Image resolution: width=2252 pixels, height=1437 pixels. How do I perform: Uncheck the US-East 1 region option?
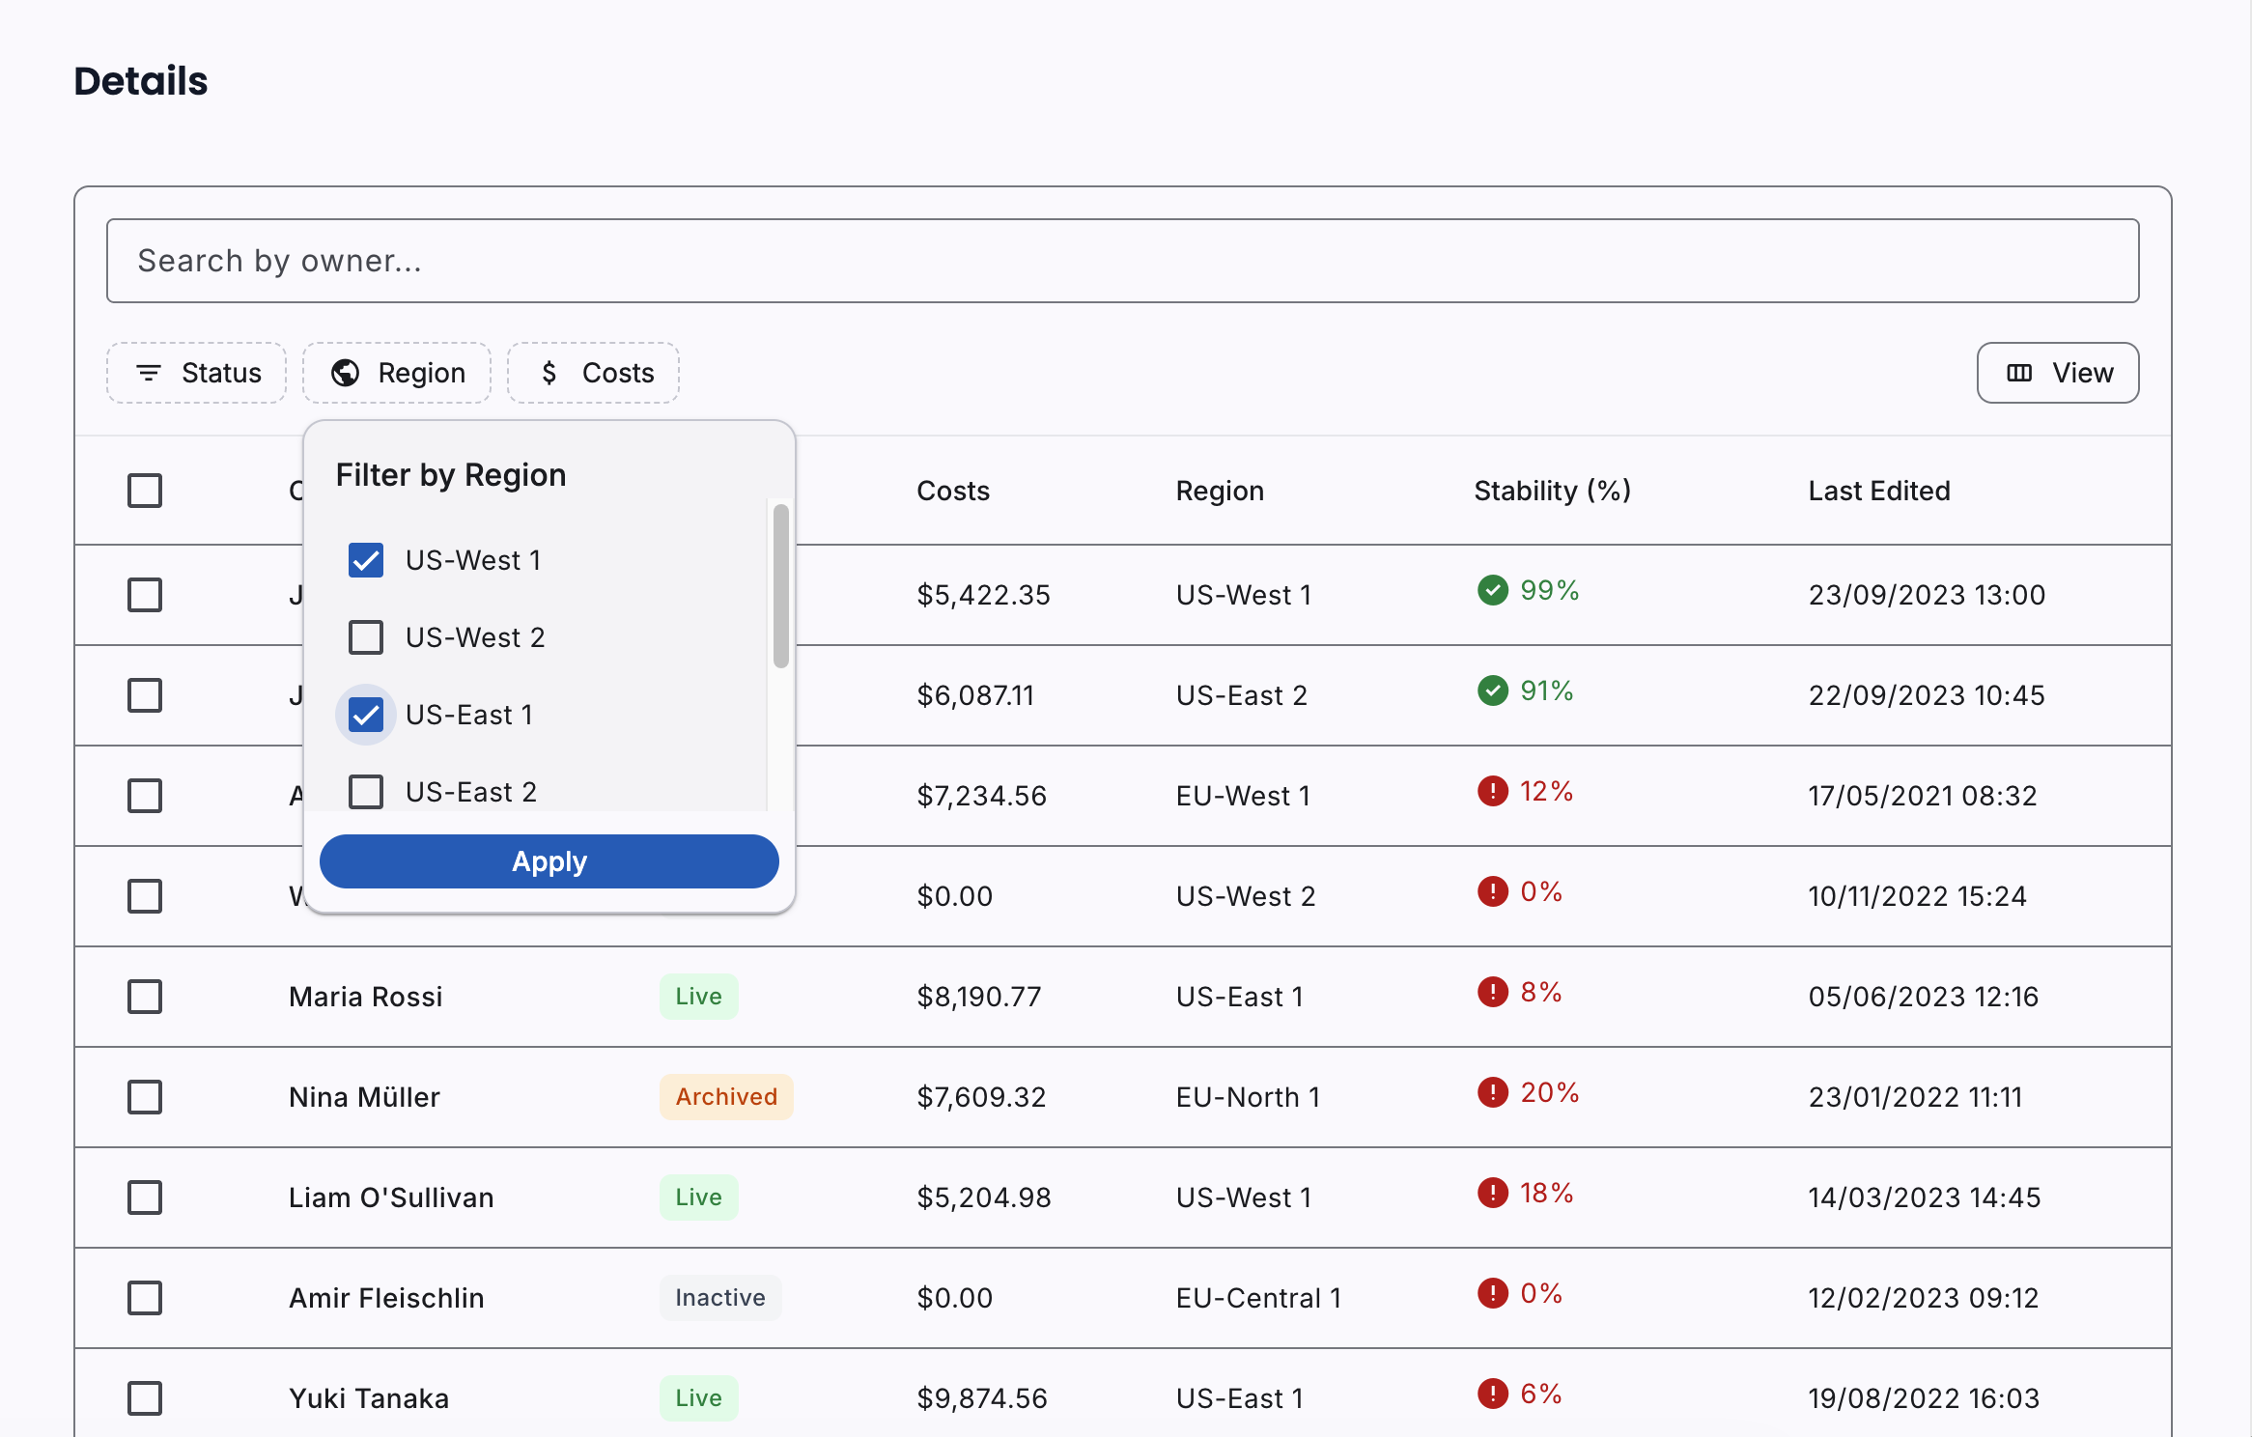366,715
